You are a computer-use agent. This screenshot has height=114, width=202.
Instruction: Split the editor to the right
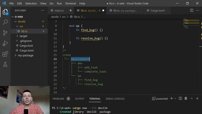pos(192,10)
